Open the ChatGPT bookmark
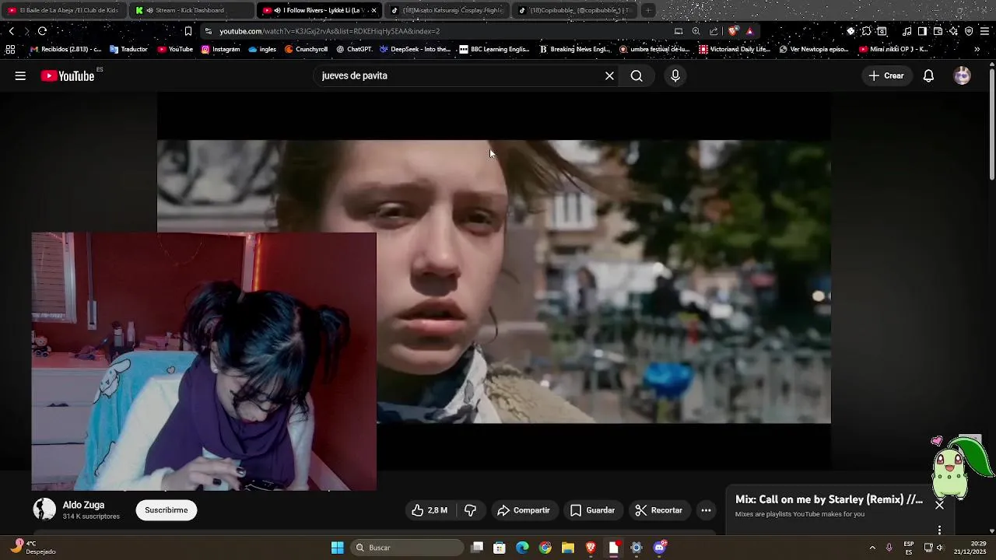 (354, 49)
